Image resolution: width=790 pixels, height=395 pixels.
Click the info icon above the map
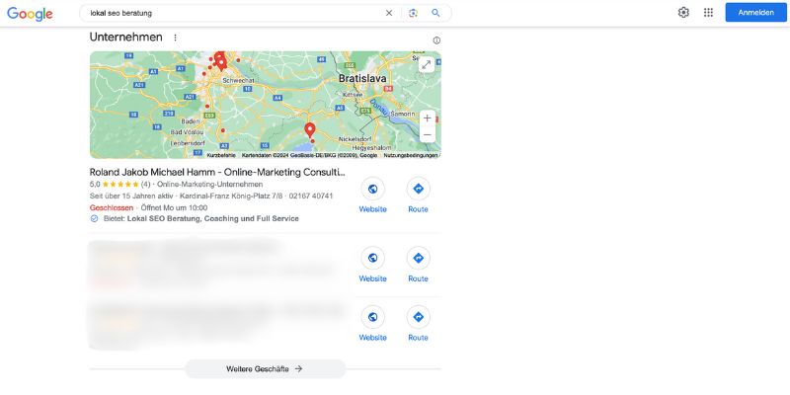tap(436, 40)
